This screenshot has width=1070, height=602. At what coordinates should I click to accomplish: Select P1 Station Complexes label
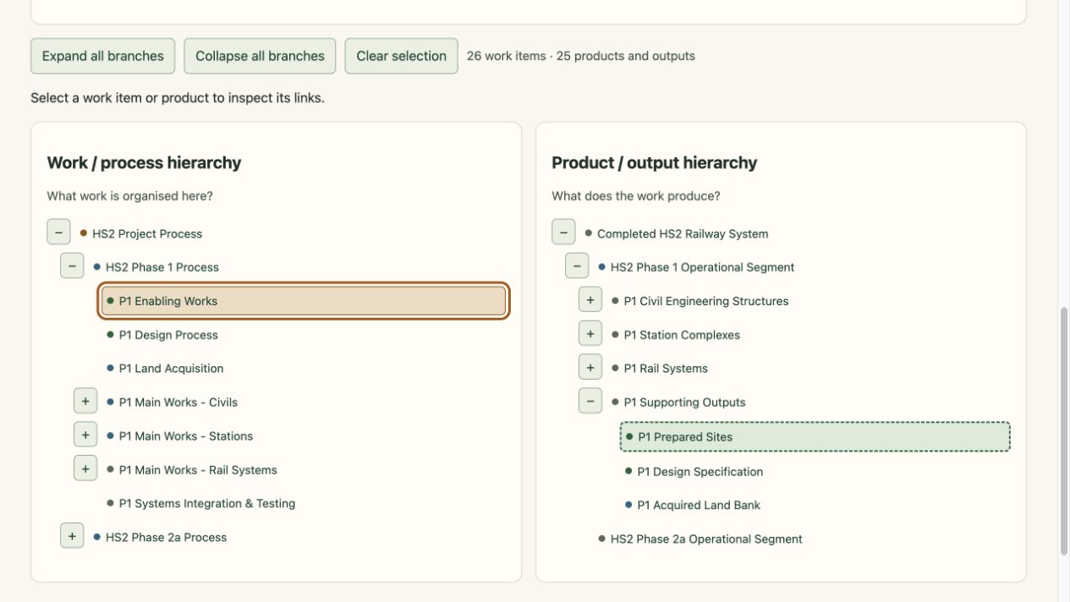tap(682, 335)
